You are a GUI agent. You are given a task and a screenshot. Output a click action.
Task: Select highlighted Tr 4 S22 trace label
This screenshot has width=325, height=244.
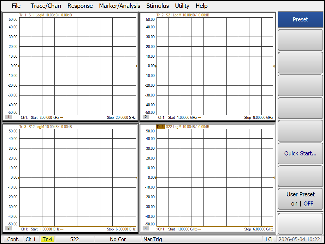(183, 126)
